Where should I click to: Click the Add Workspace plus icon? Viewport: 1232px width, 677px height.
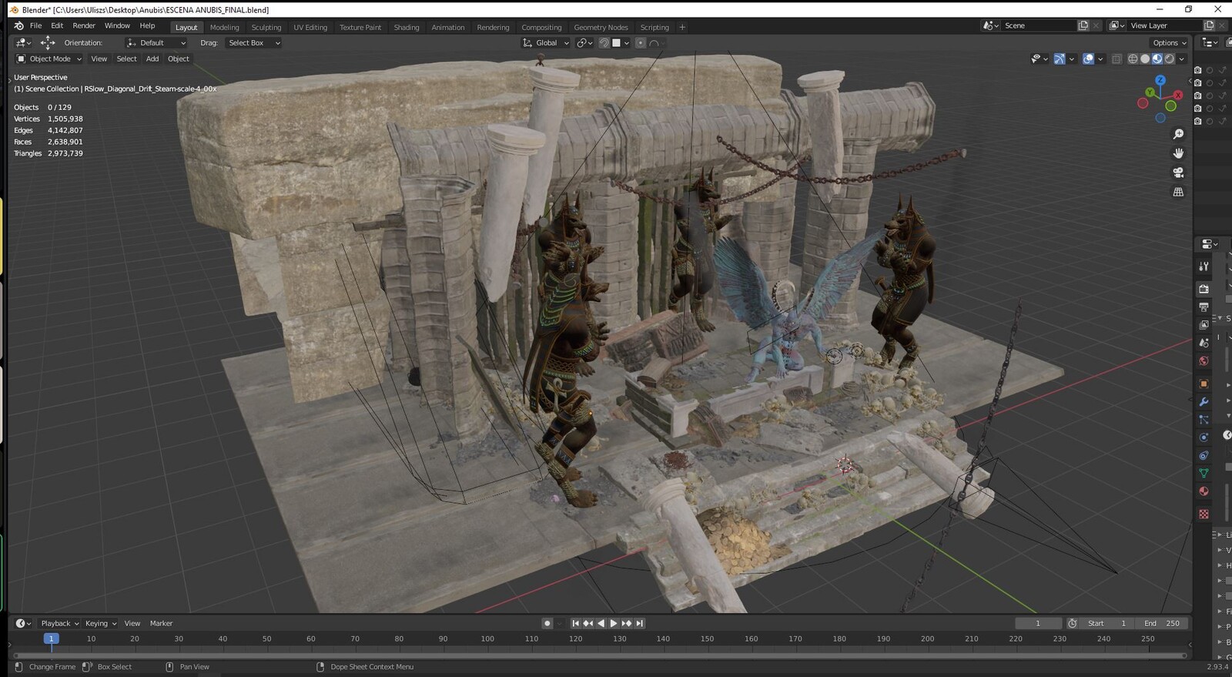682,27
